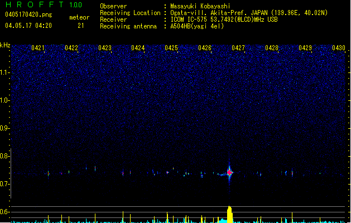Click the 'Receiving antenna' label
The height and width of the screenshot is (223, 351).
point(128,26)
